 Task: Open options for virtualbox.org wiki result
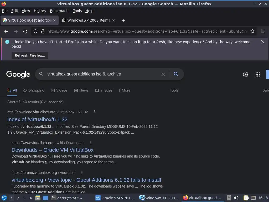point(91,143)
